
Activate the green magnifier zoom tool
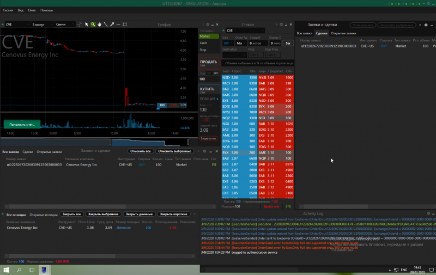coord(93,25)
